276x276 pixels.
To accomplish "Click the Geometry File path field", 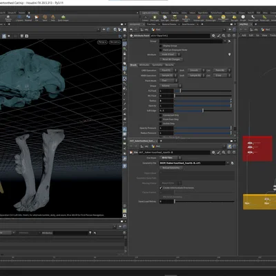I will coord(193,163).
